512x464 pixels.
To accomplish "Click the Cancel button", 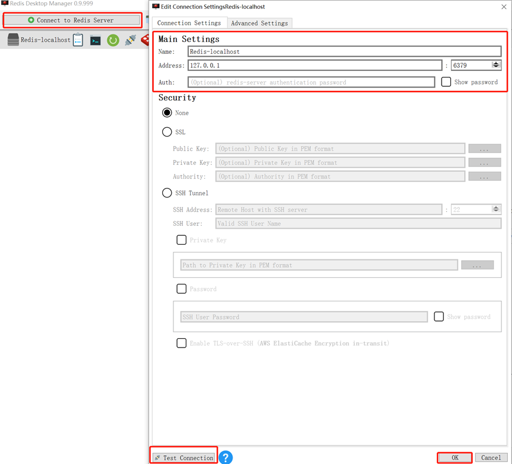I will point(491,457).
